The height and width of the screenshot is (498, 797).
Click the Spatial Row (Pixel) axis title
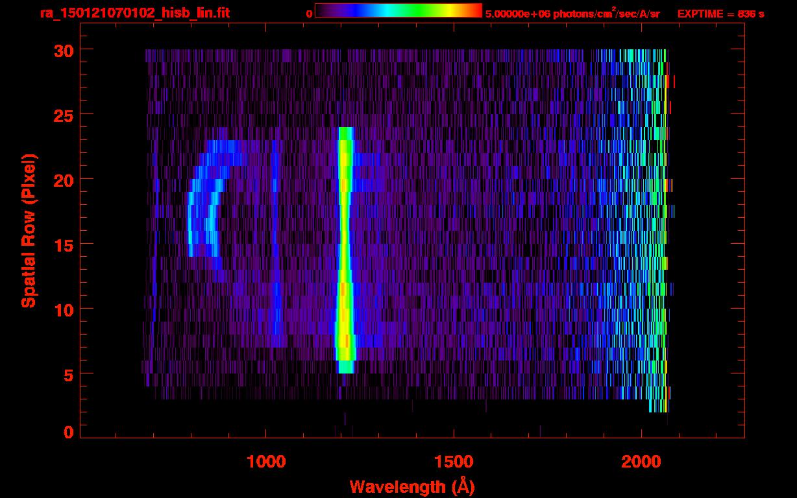tap(28, 230)
